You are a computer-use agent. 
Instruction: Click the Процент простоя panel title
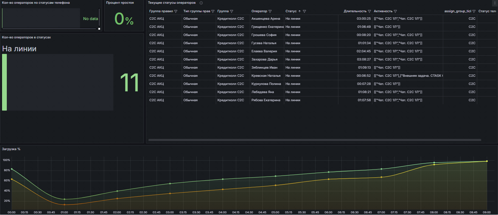[x=120, y=3]
